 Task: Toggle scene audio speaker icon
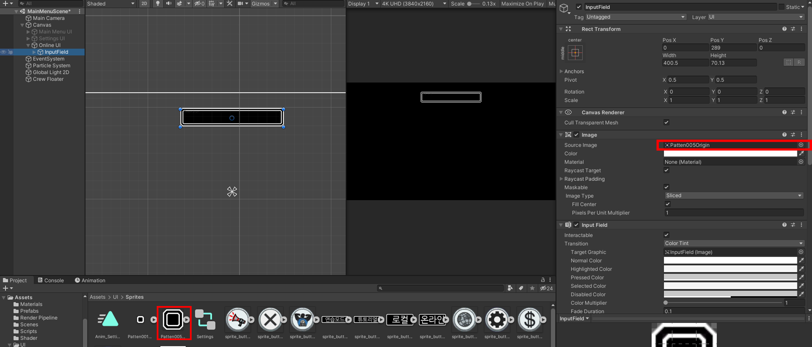pyautogui.click(x=168, y=4)
